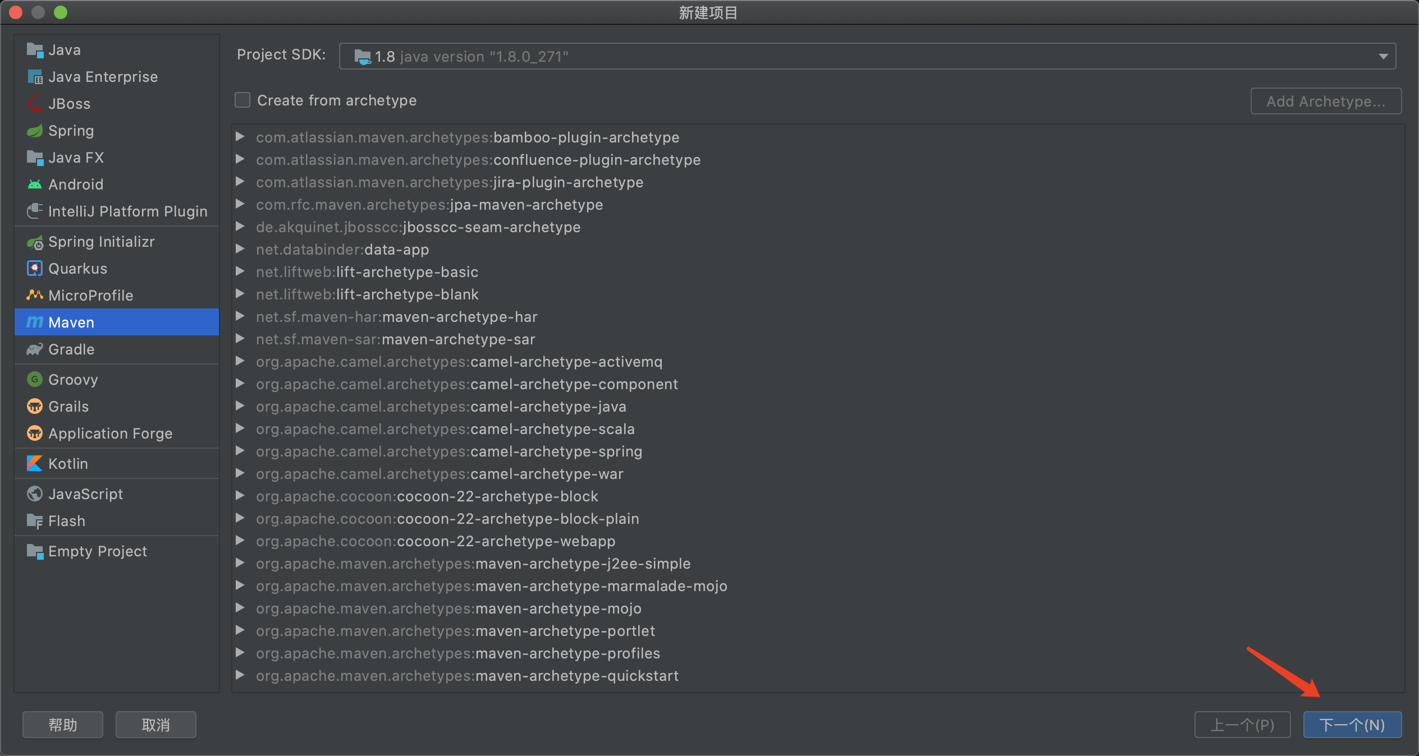The width and height of the screenshot is (1419, 756).
Task: Click the Maven 'm' icon
Action: [x=35, y=322]
